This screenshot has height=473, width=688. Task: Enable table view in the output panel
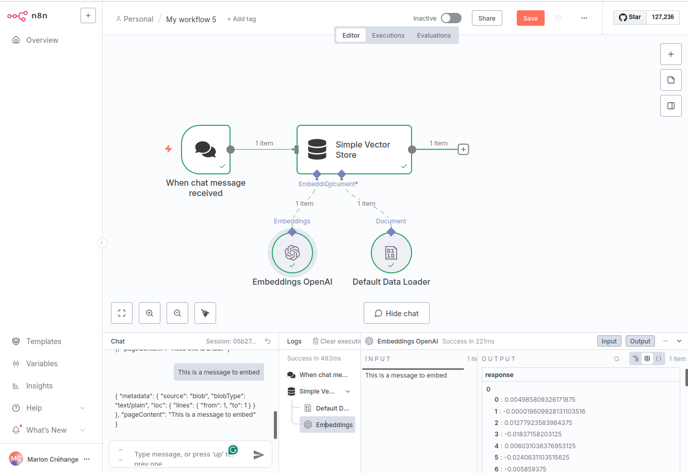coord(647,358)
